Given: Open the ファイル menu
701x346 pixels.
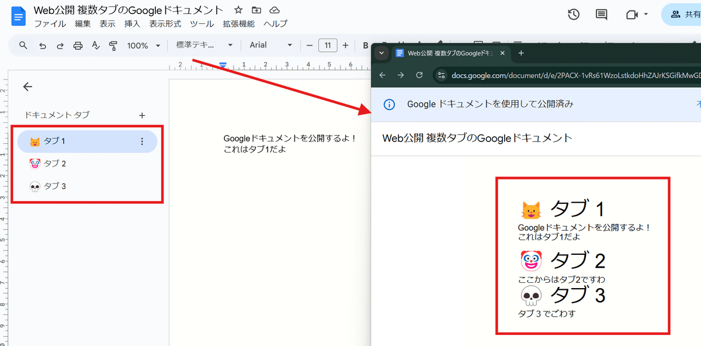Looking at the screenshot, I should pos(50,24).
